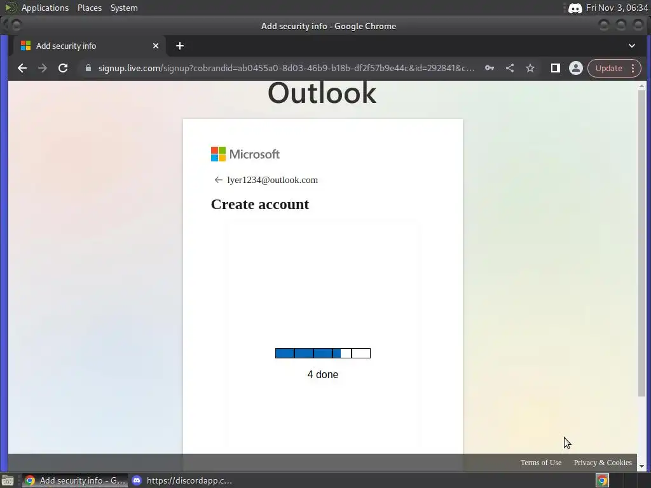Share this page via share icon
Image resolution: width=651 pixels, height=488 pixels.
510,68
